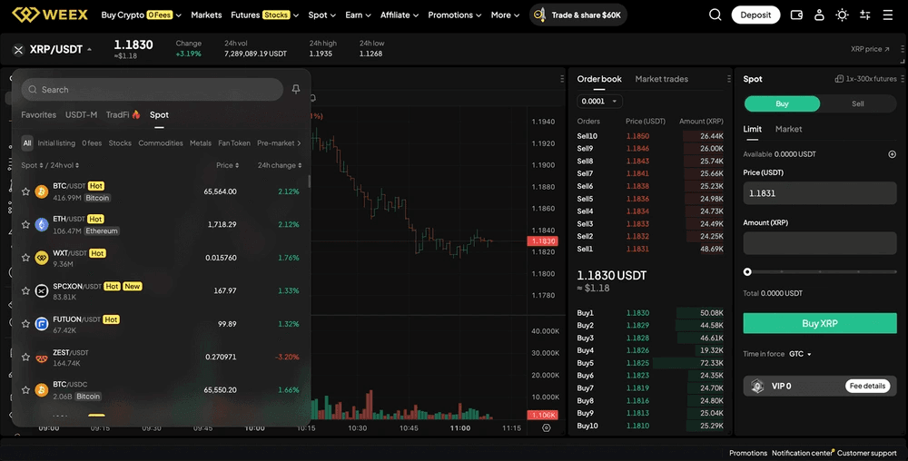Click the Ethereum coin icon
The width and height of the screenshot is (908, 461).
[42, 224]
